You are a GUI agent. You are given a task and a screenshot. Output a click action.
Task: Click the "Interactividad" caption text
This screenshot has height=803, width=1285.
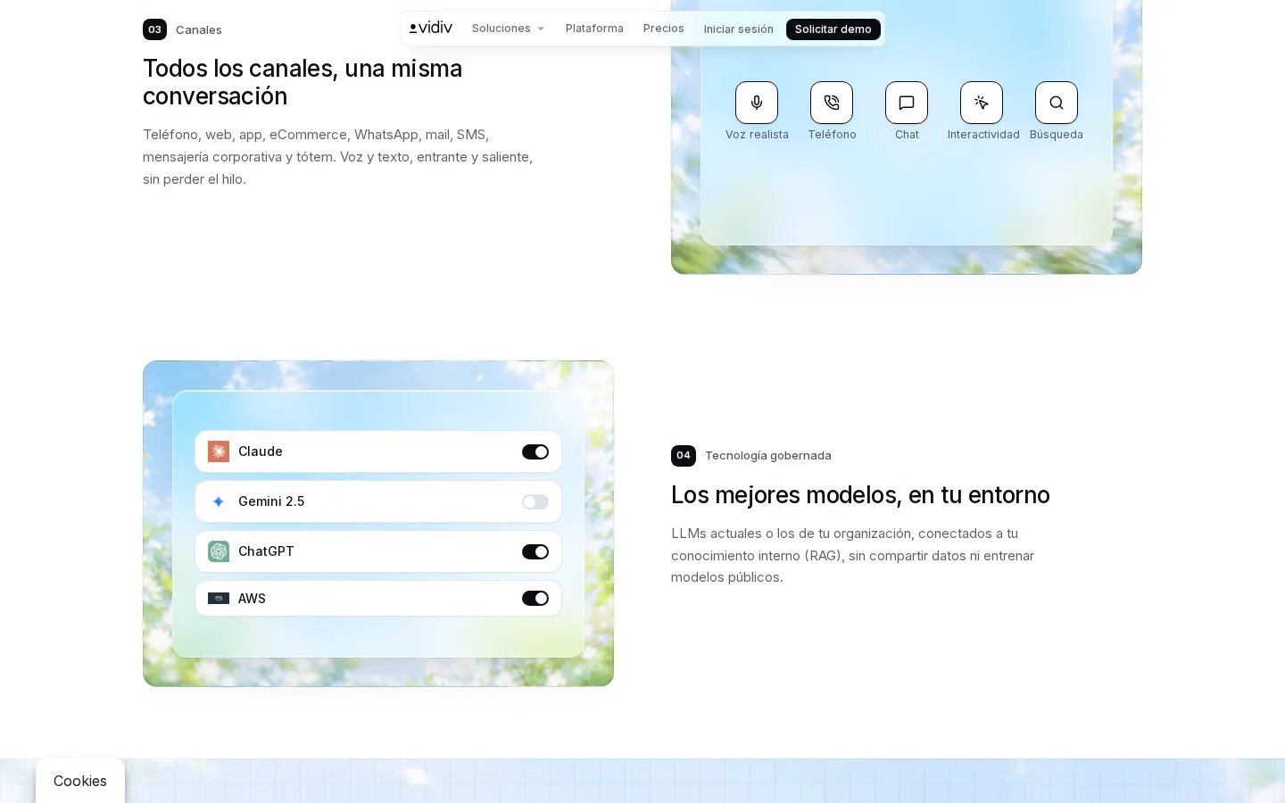coord(983,135)
